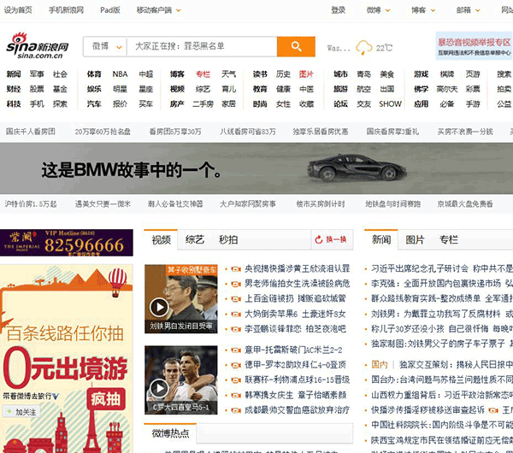Image resolution: width=513 pixels, height=453 pixels.
Task: Open the 微博热点 tab
Action: [170, 433]
